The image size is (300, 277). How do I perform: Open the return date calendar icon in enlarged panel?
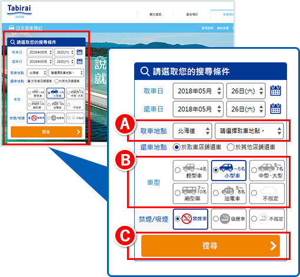(x=275, y=109)
